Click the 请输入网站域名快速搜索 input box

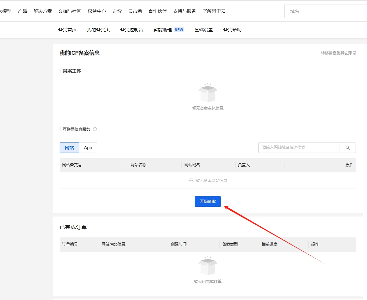(298, 148)
